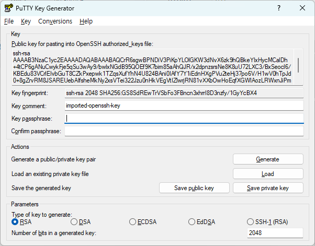Click the 'Key fingerprint:' label
This screenshot has width=315, height=246.
(30, 93)
